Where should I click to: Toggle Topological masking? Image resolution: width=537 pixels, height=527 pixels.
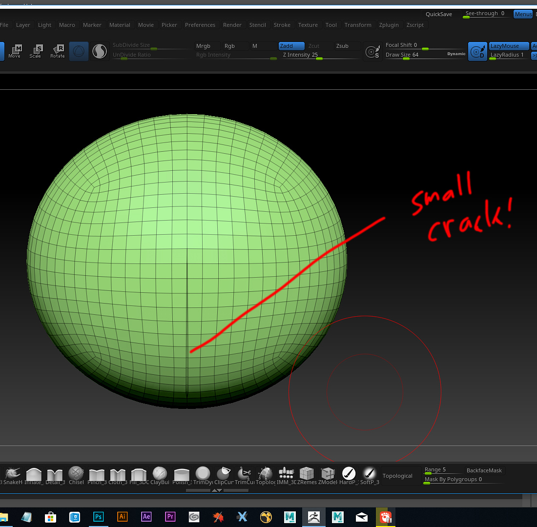[401, 476]
